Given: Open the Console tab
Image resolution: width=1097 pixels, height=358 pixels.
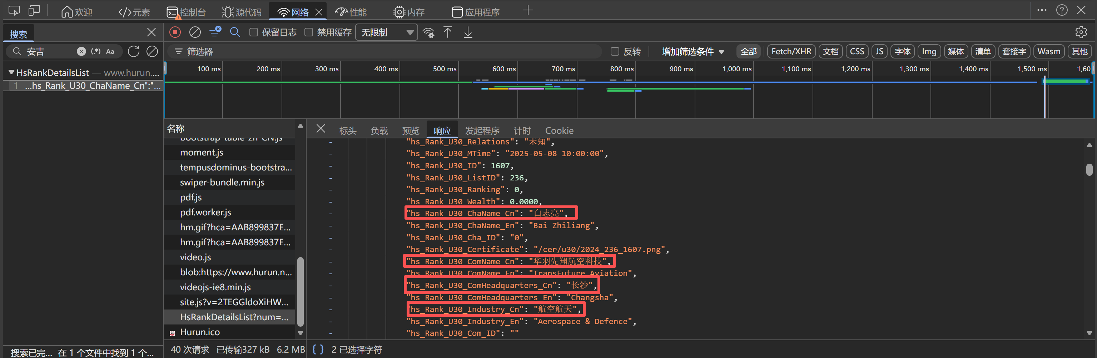Looking at the screenshot, I should (186, 12).
